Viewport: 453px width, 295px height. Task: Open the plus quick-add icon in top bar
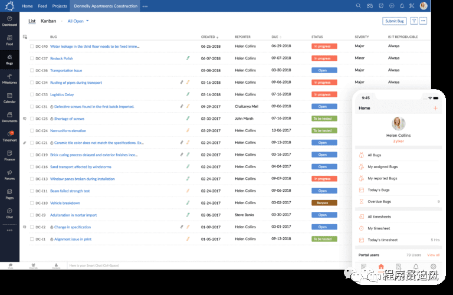[x=392, y=6]
